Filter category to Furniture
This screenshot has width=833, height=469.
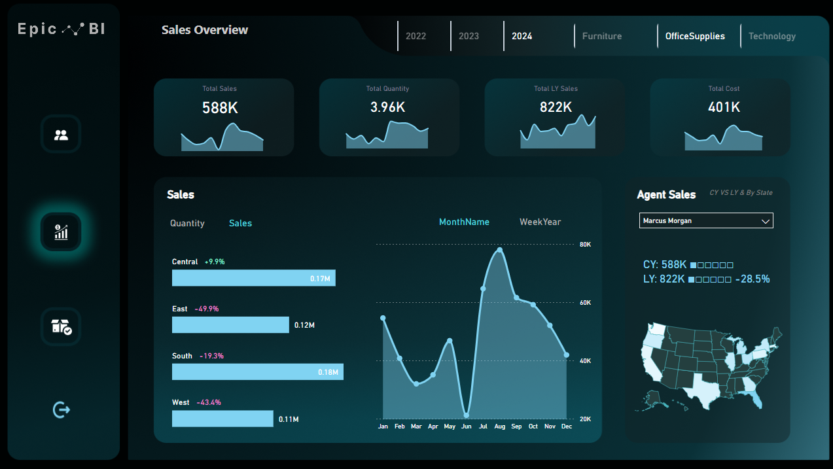pos(602,36)
